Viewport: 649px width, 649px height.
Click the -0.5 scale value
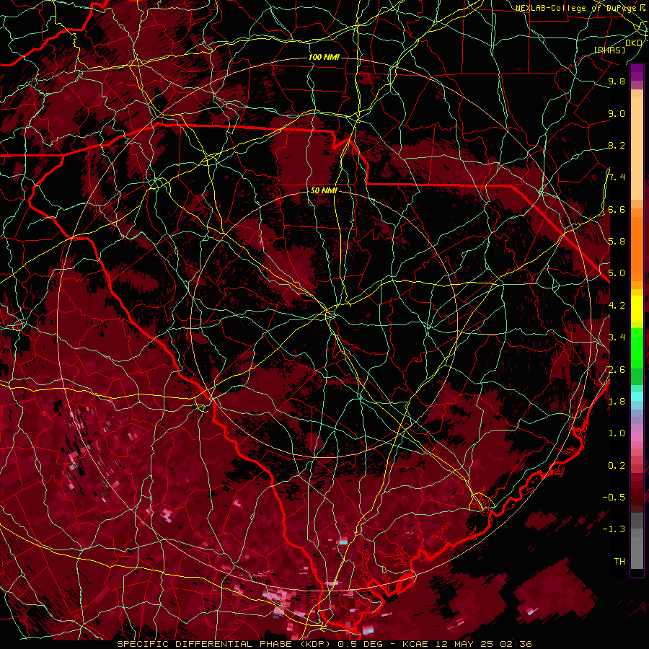coord(614,498)
